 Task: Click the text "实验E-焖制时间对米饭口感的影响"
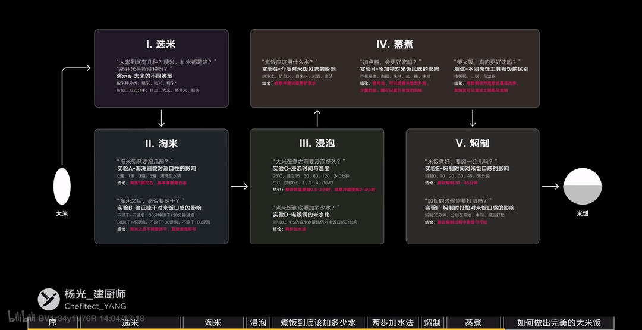[467, 169]
